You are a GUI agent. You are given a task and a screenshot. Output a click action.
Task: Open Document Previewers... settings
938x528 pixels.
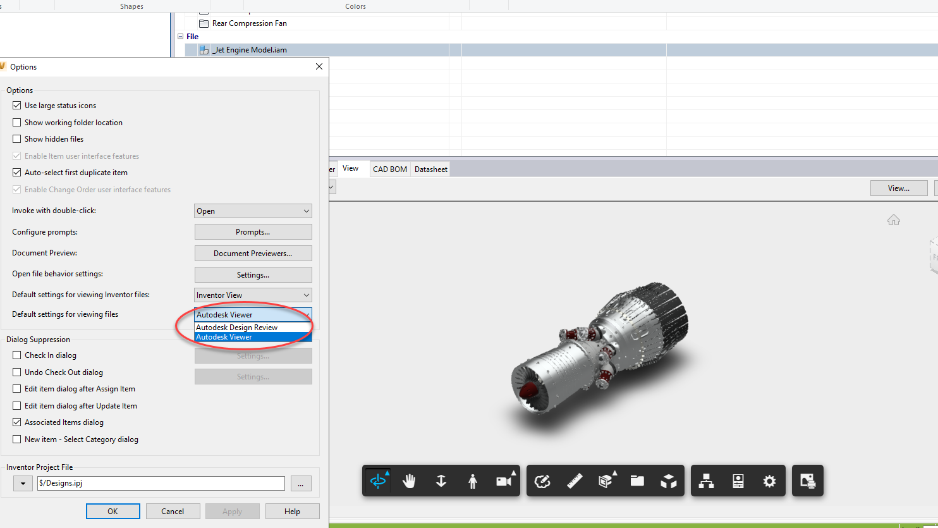[x=253, y=254]
